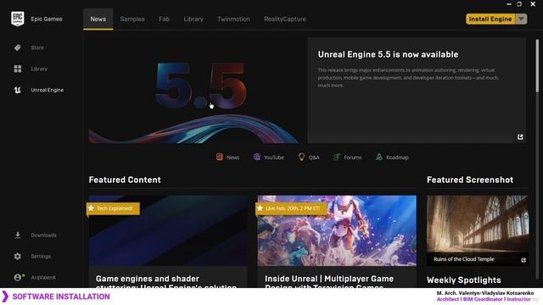Open the Roadmap link text
Viewport: 543px width, 305px height.
pyautogui.click(x=397, y=158)
